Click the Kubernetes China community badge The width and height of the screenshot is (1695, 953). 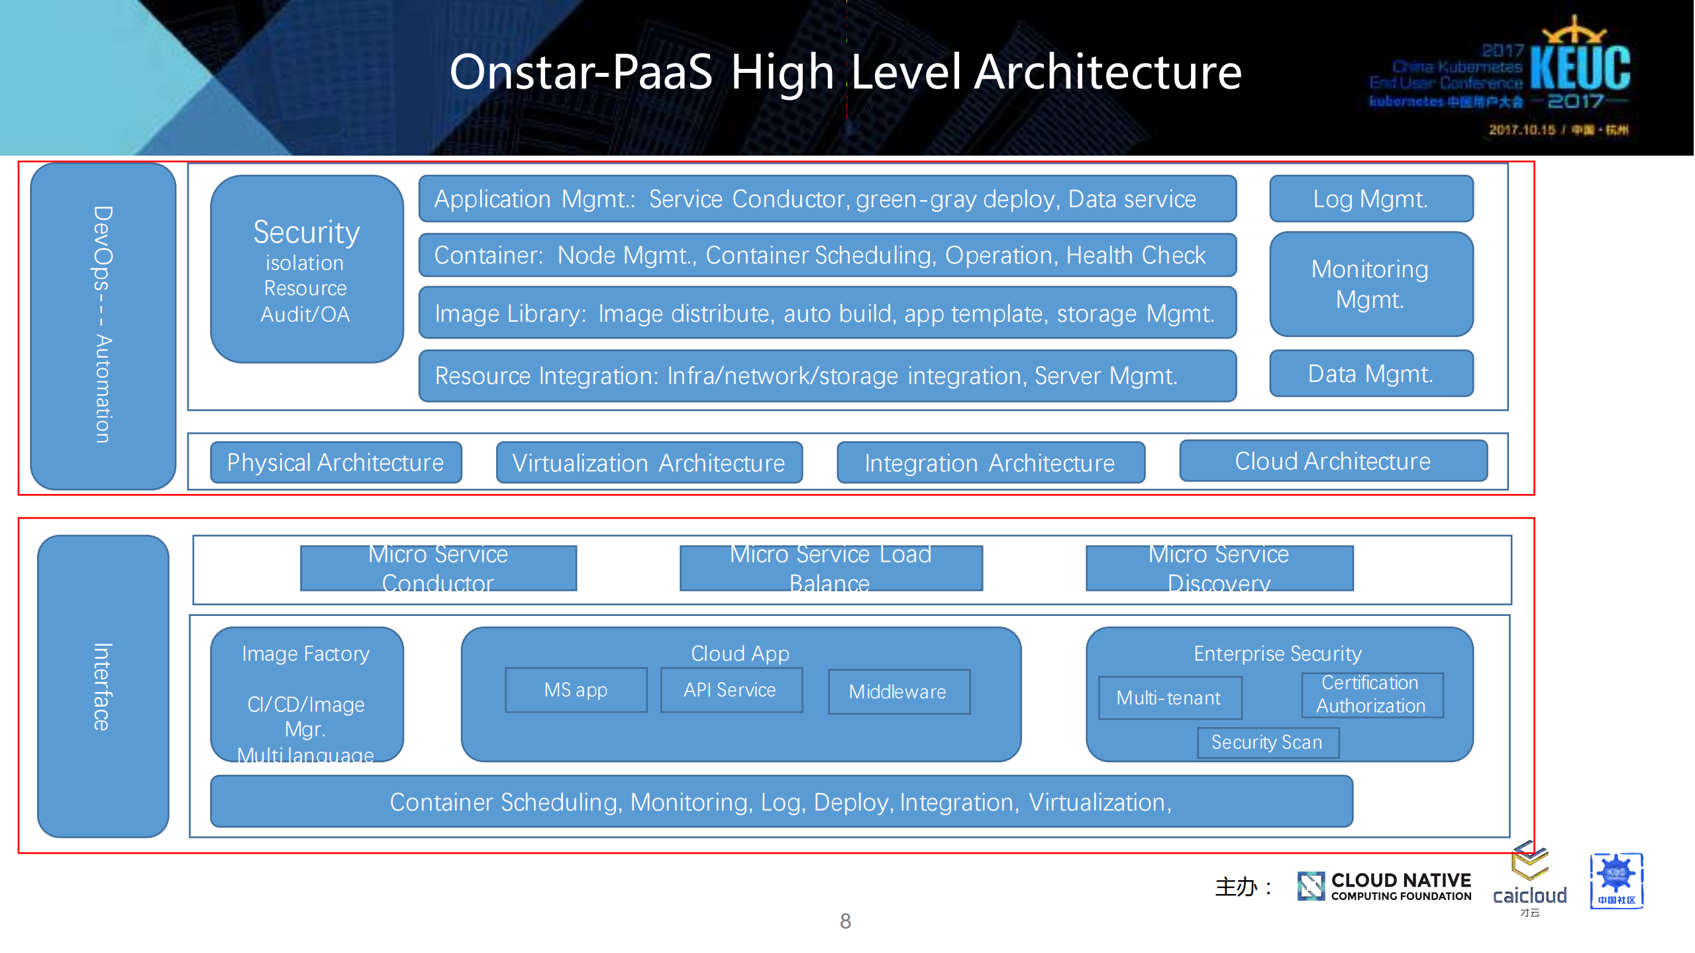pos(1616,881)
